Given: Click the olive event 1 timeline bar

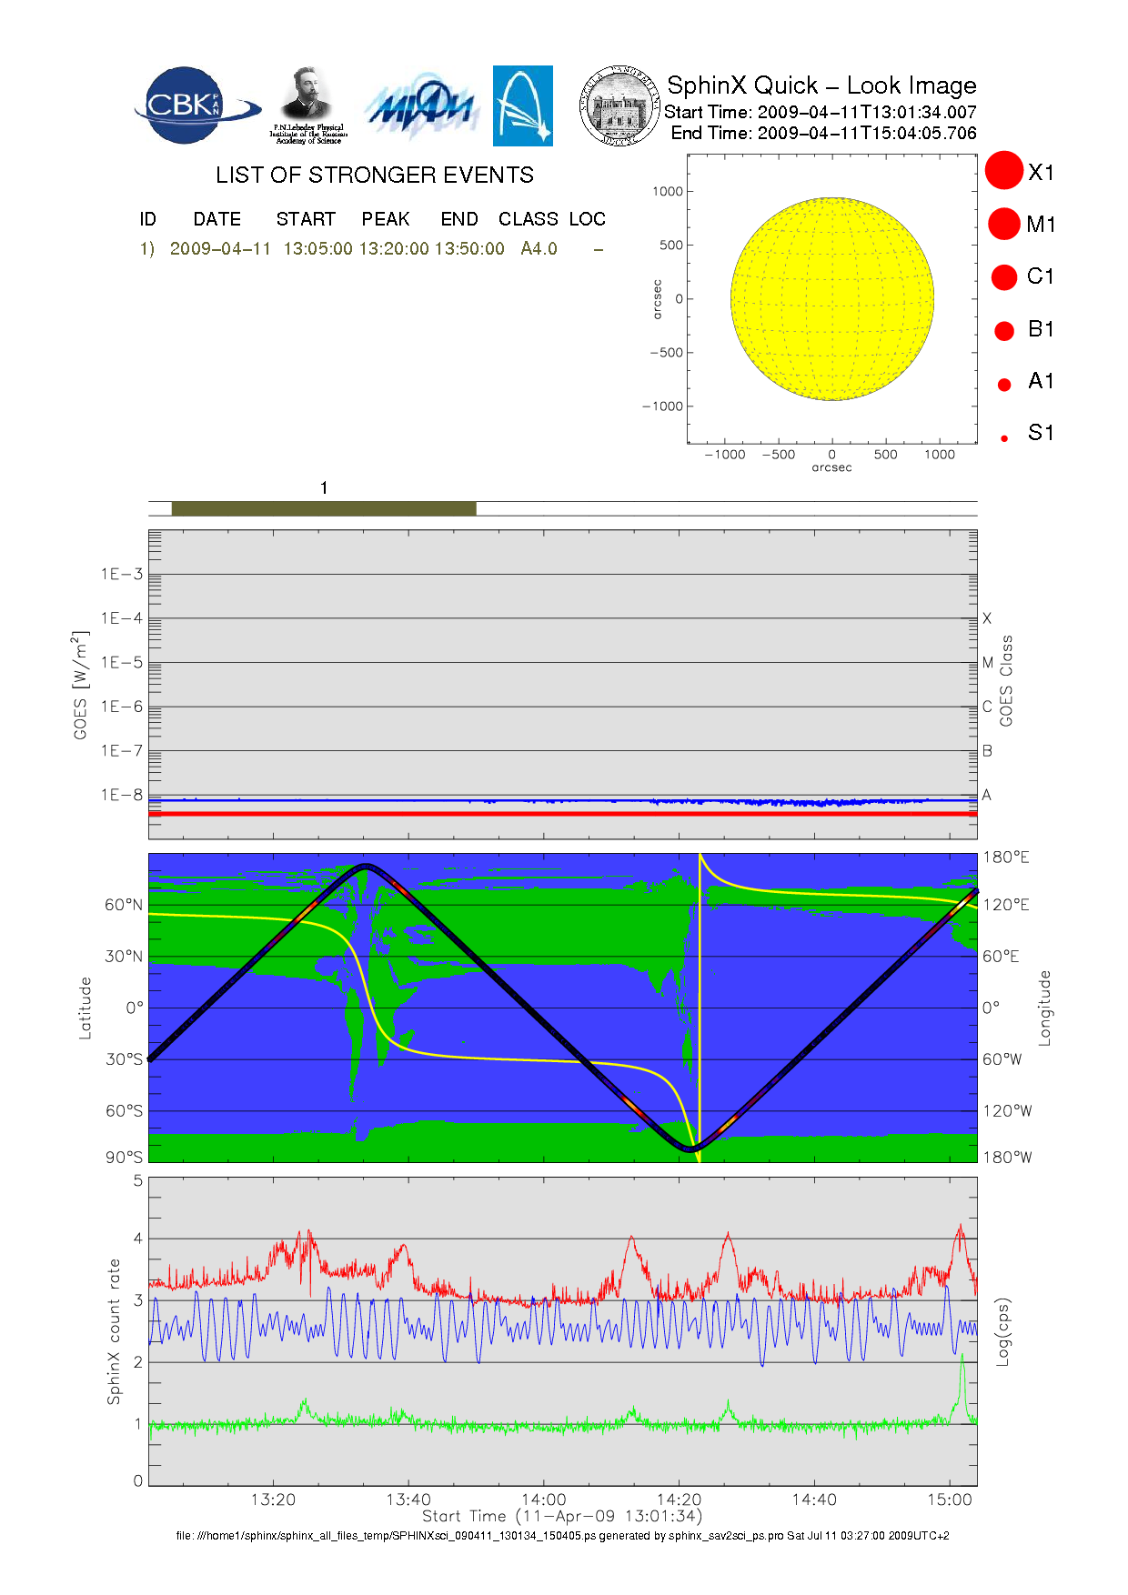Looking at the screenshot, I should (x=323, y=508).
